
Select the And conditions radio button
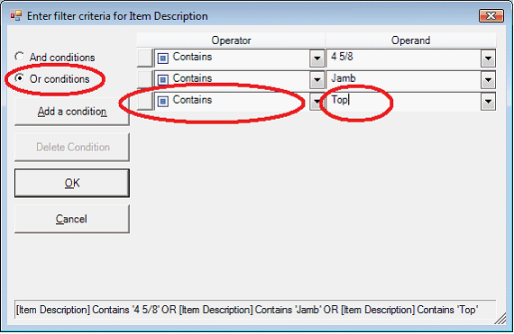tap(20, 57)
